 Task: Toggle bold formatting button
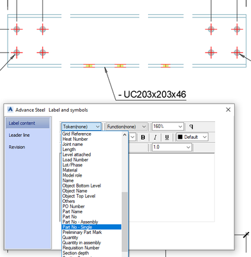coord(143,137)
